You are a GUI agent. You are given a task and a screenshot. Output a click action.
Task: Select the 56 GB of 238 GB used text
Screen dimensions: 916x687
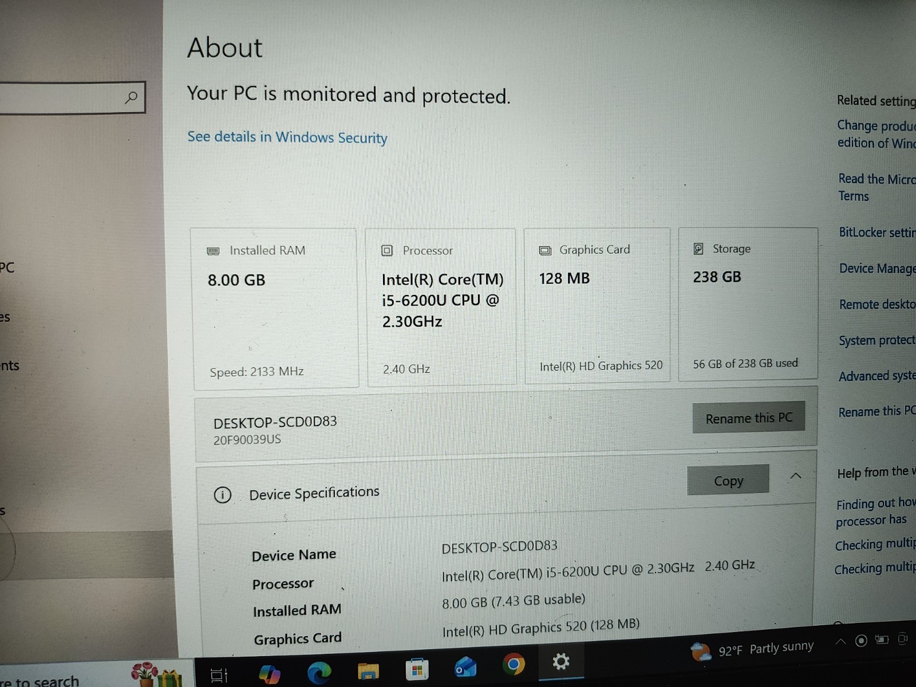coord(745,364)
